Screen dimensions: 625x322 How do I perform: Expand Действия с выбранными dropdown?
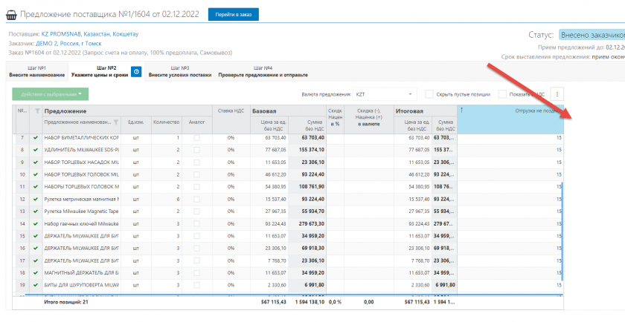click(x=50, y=94)
